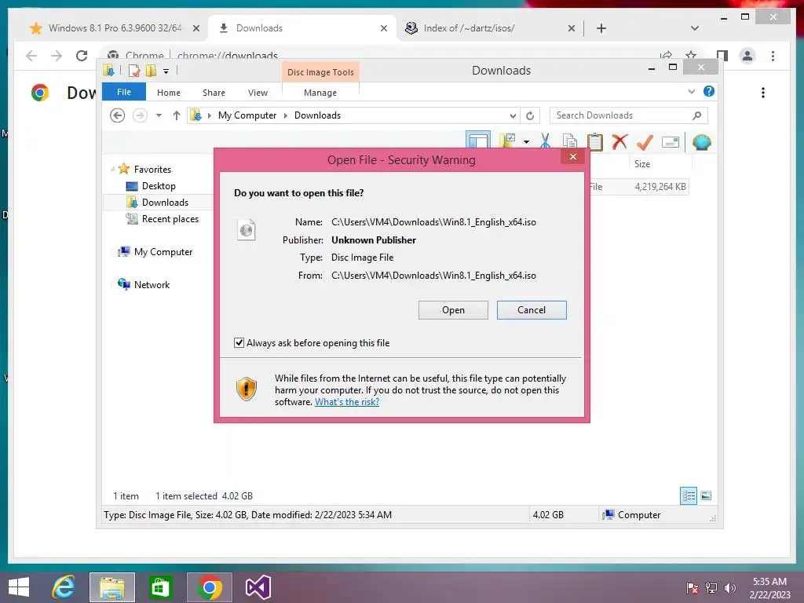Open the File ribbon tab
This screenshot has width=804, height=603.
(x=124, y=92)
